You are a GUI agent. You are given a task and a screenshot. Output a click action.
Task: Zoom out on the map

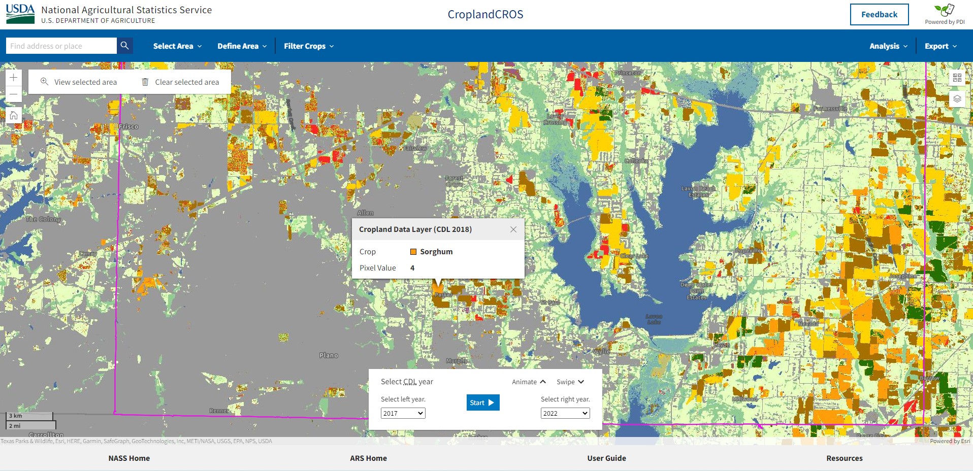pos(14,94)
